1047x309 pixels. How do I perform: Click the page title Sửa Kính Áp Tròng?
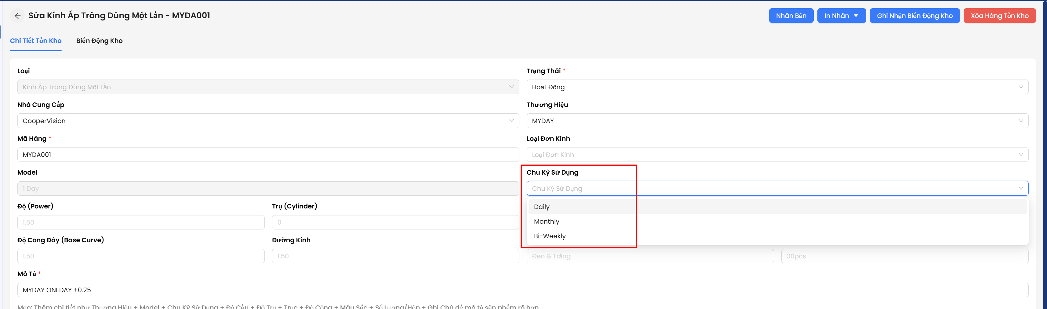[x=119, y=16]
